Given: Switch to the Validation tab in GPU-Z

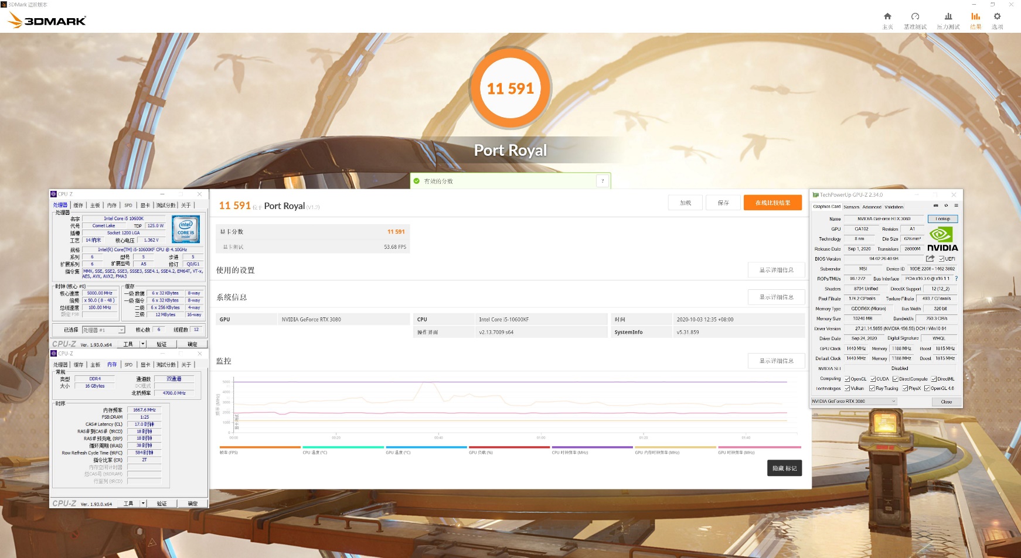Looking at the screenshot, I should pos(894,207).
